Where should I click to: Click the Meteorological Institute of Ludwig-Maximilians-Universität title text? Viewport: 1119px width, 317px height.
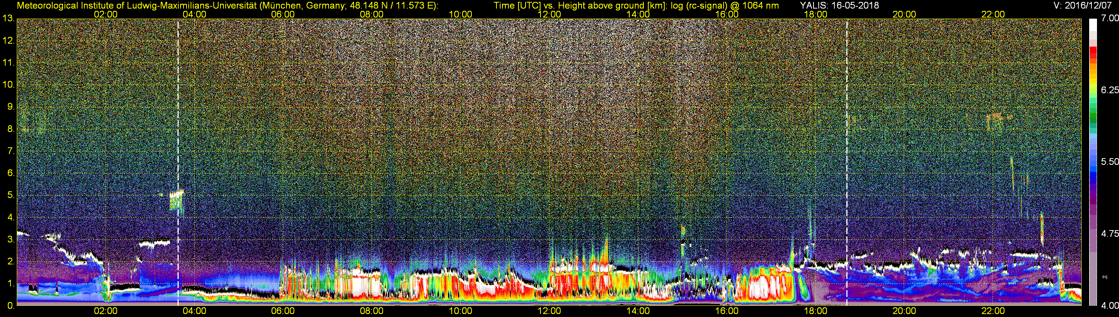tap(227, 6)
